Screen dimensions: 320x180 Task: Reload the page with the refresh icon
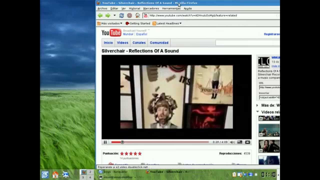[x=121, y=15]
